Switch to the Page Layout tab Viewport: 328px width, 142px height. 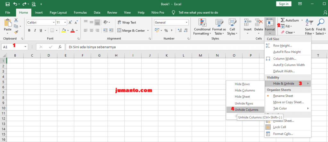pyautogui.click(x=58, y=12)
